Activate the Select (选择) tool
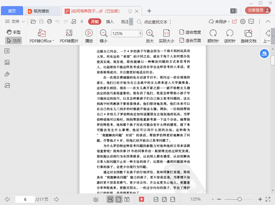Image resolution: width=275 pixels, height=205 pixels. 14,40
